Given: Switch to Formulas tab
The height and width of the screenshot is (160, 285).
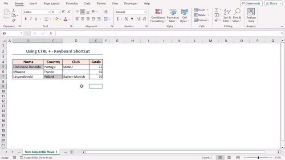Looking at the screenshot, I should click(x=72, y=4).
